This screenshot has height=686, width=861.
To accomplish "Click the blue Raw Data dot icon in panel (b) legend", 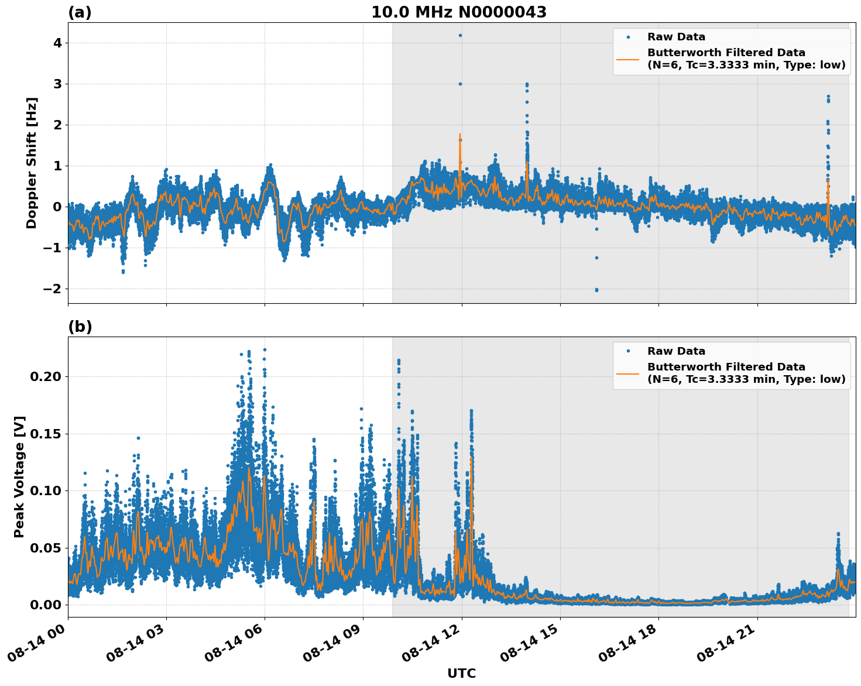I will [627, 350].
